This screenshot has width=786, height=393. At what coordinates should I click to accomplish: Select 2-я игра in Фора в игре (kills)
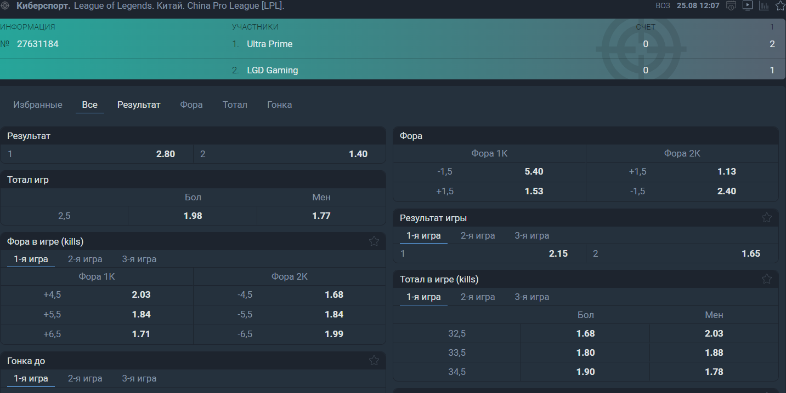(x=85, y=259)
